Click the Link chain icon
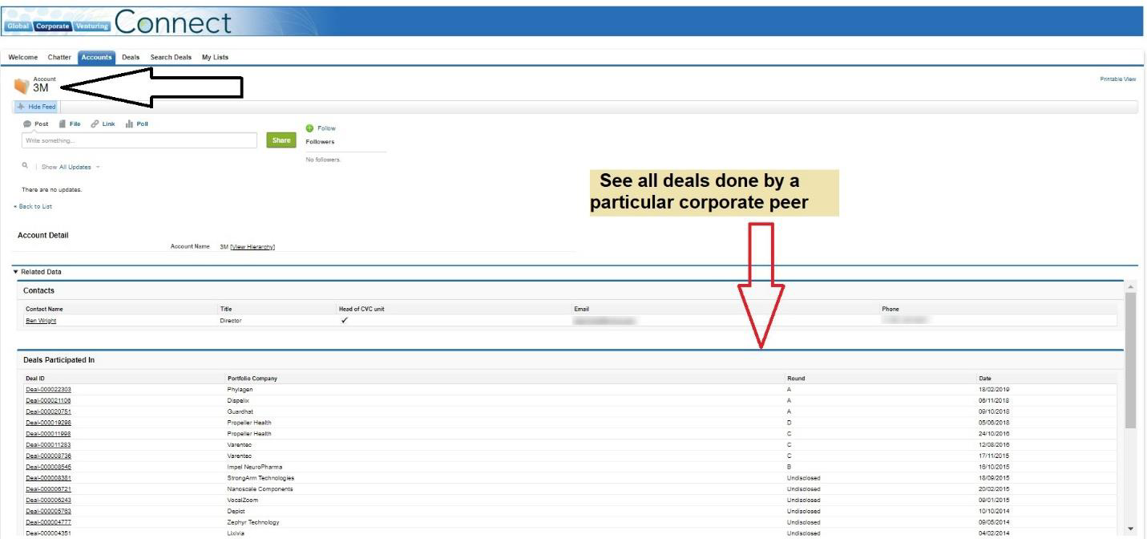 coord(95,124)
